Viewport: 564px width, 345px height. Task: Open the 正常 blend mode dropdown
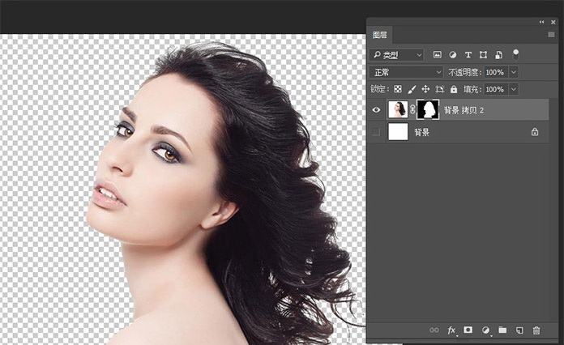point(406,72)
